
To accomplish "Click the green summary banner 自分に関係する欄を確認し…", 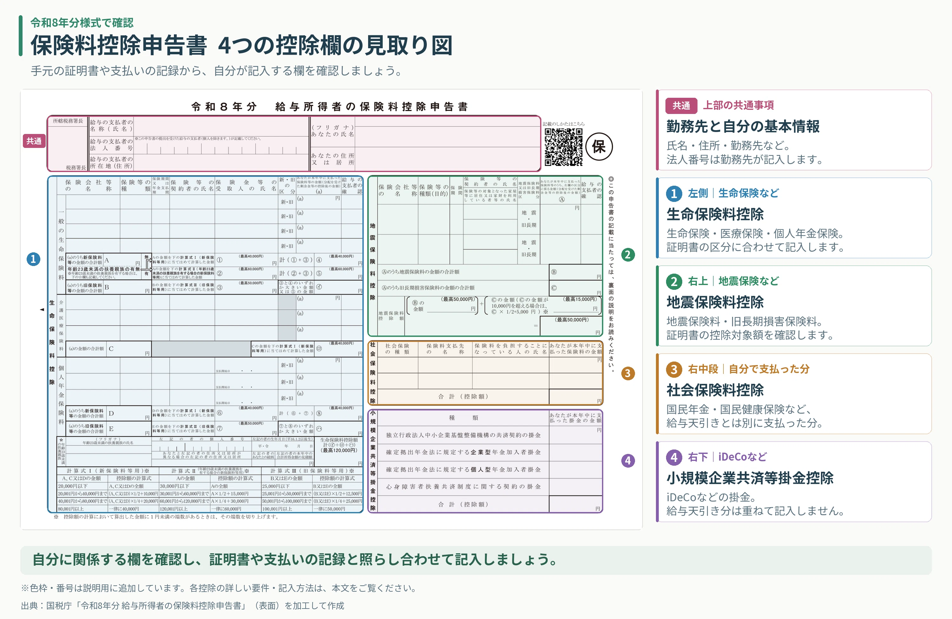I will click(x=476, y=560).
